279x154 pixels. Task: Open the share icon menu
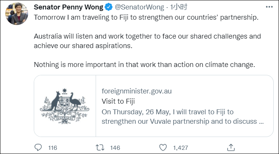230,147
